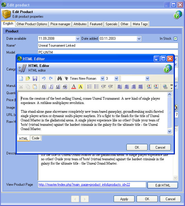Toggle In Stock checkbox
Image resolution: width=185 pixels, height=206 pixels.
click(175, 39)
